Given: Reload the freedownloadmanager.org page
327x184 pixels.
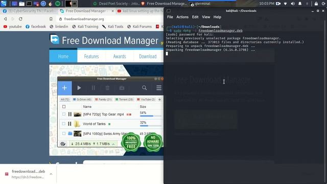Looking at the screenshot, I should (x=20, y=19).
